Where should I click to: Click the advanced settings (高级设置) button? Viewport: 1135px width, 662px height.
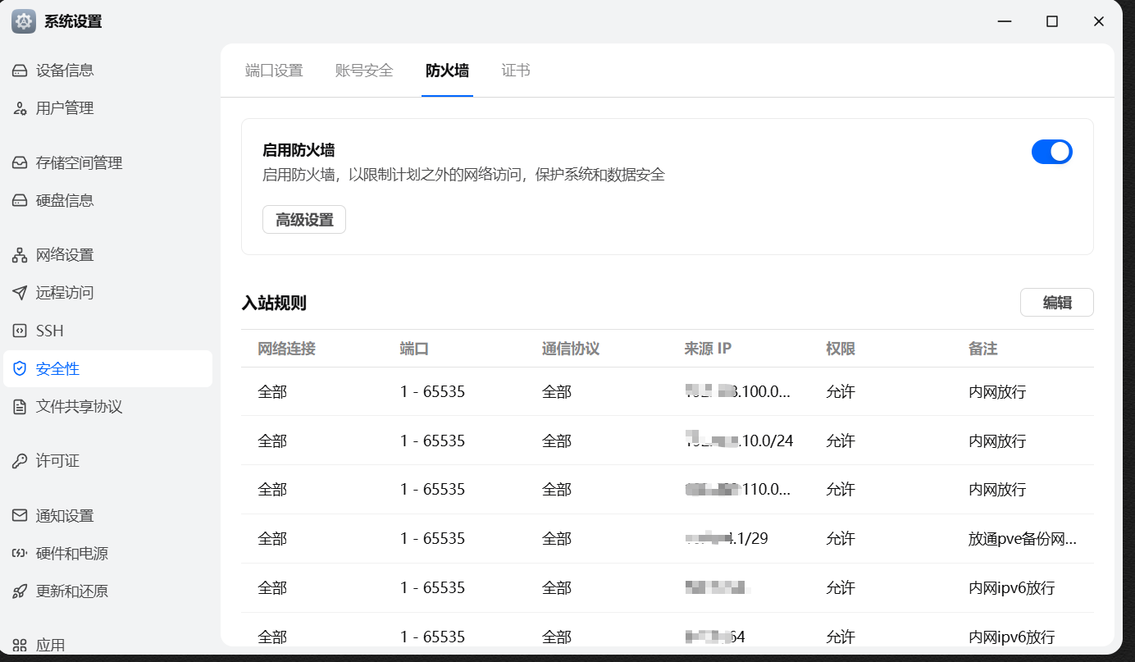304,220
